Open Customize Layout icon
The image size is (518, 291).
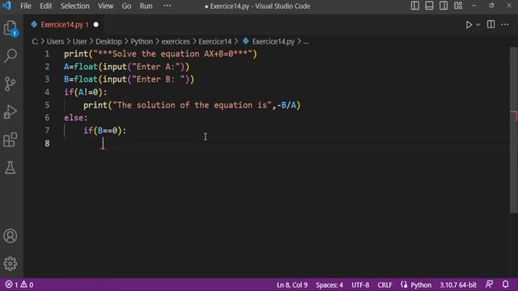point(458,6)
